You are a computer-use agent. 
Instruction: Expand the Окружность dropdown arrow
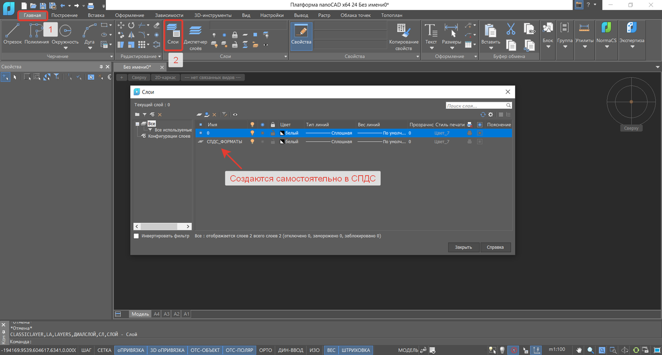65,48
